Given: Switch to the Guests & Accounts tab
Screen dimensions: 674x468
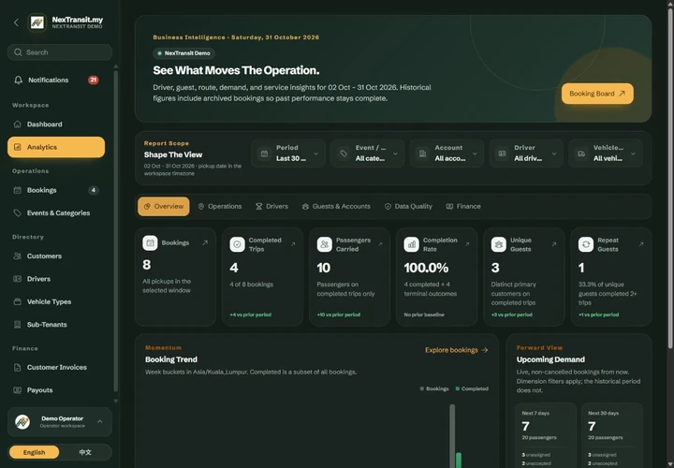Looking at the screenshot, I should (336, 207).
